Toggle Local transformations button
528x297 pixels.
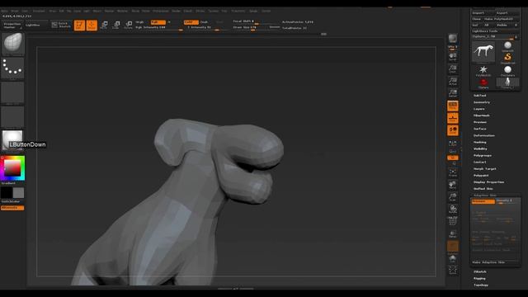pyautogui.click(x=453, y=130)
